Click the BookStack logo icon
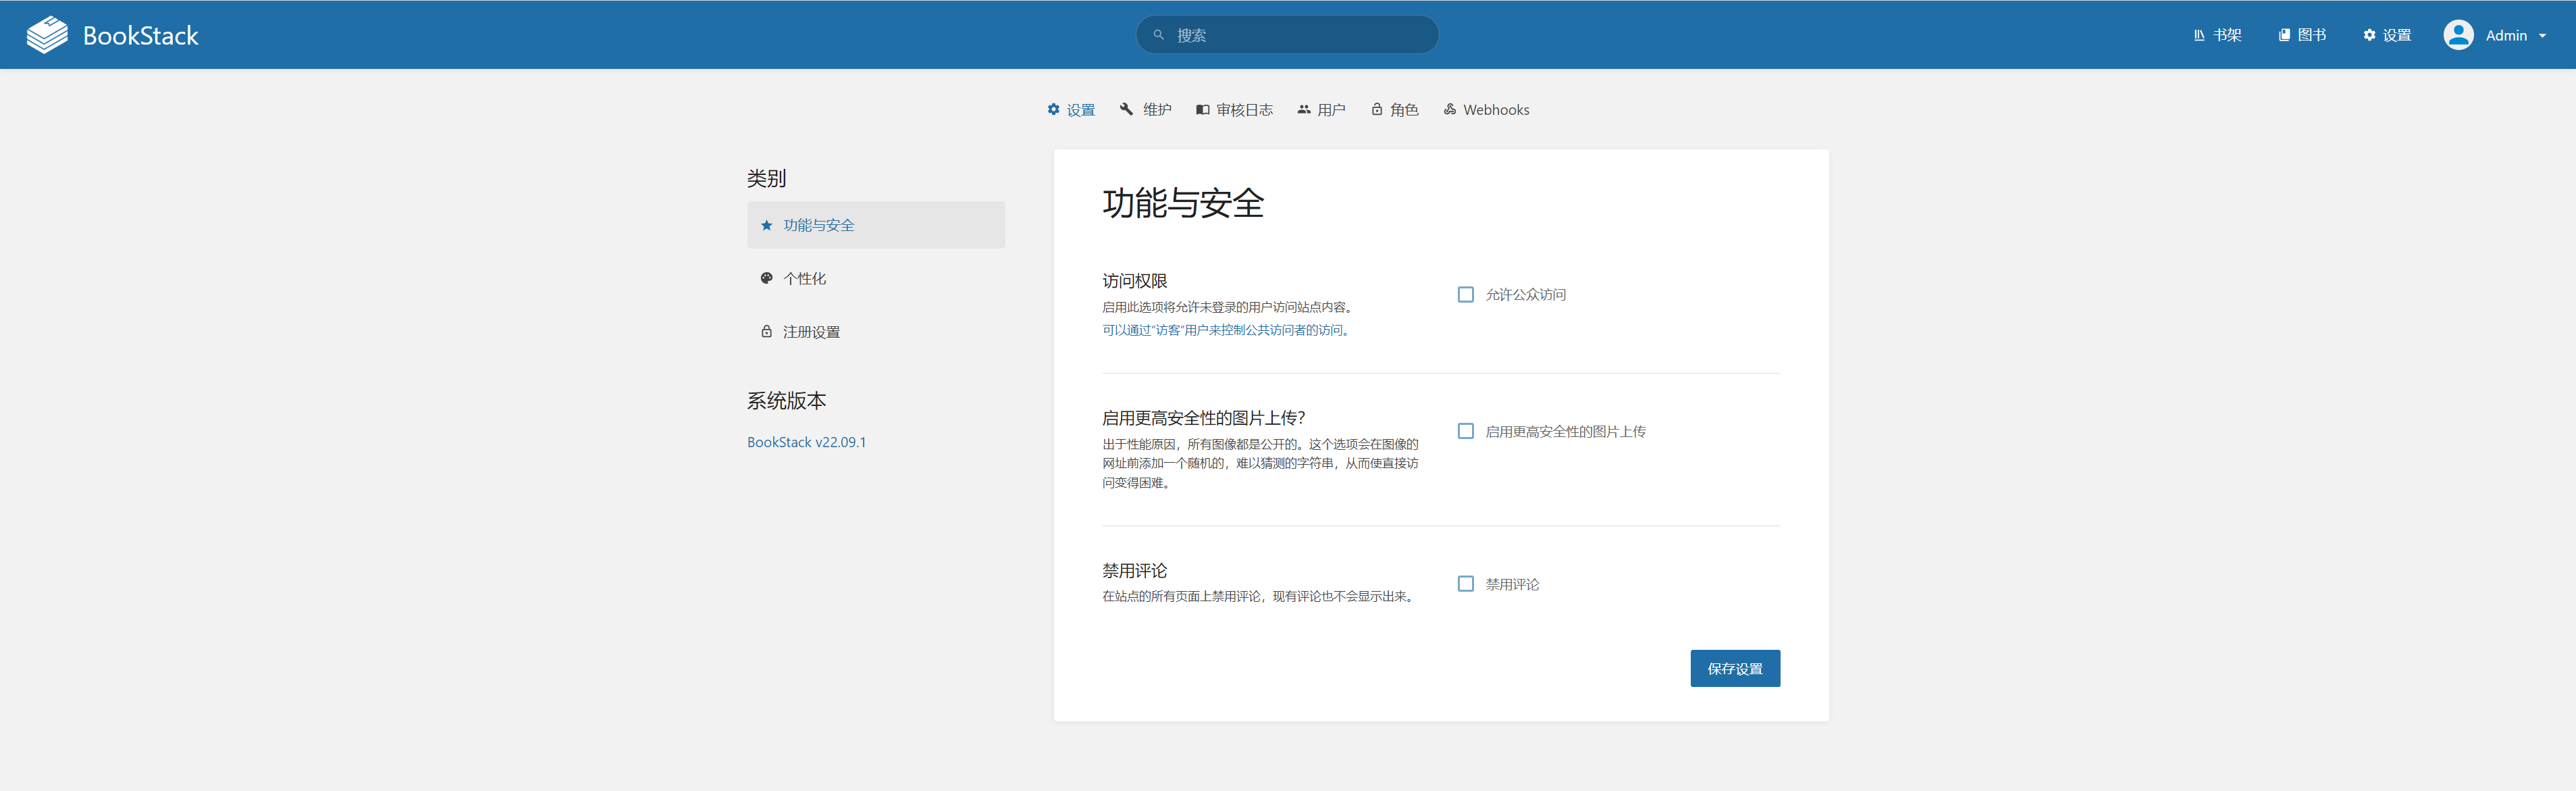The width and height of the screenshot is (2576, 791). (47, 35)
